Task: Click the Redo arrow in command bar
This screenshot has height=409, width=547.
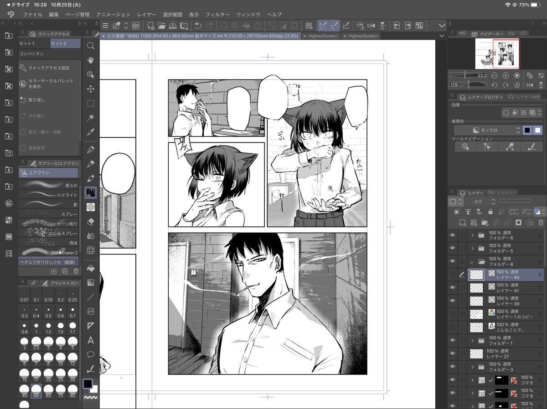Action: coord(209,25)
